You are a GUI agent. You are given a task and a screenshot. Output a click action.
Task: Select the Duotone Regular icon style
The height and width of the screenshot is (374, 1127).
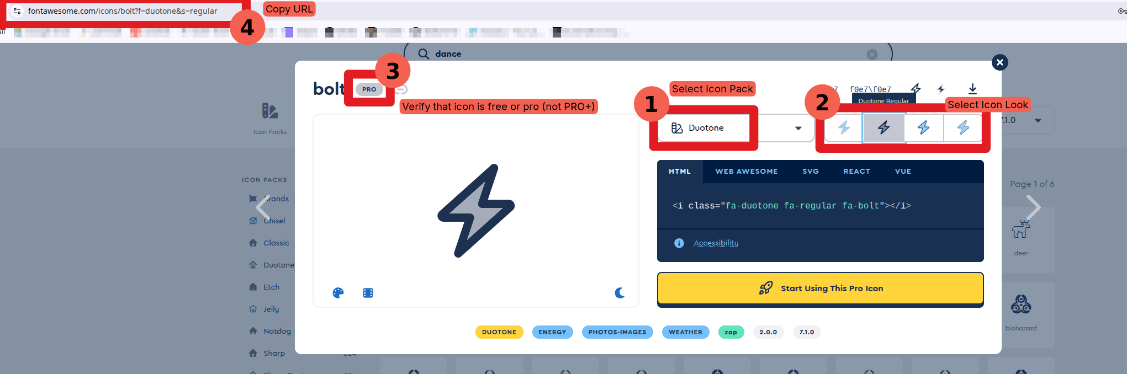pyautogui.click(x=883, y=128)
